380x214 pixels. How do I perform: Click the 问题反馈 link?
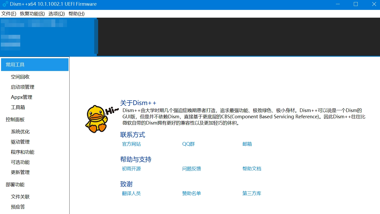tap(192, 169)
